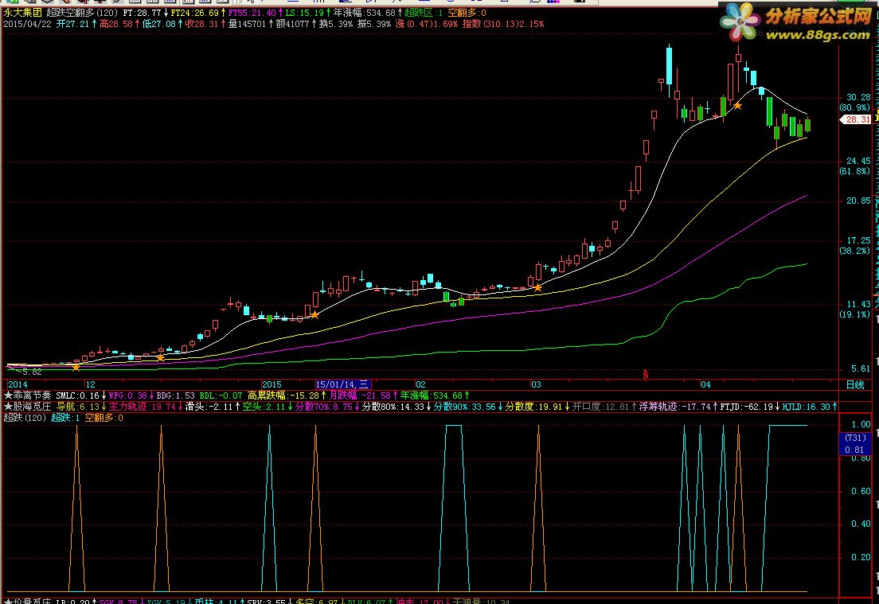Select the ★股海觅庄 indicator title
The image size is (879, 604).
click(27, 407)
